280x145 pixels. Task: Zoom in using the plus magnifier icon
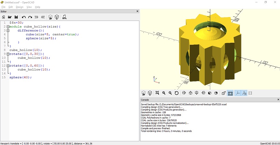[164, 93]
